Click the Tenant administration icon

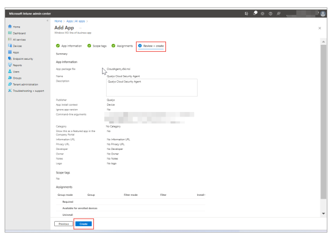(10, 84)
